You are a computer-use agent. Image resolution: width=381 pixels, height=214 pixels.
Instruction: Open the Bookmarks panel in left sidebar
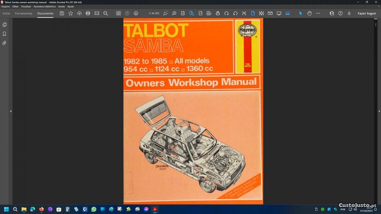click(5, 34)
